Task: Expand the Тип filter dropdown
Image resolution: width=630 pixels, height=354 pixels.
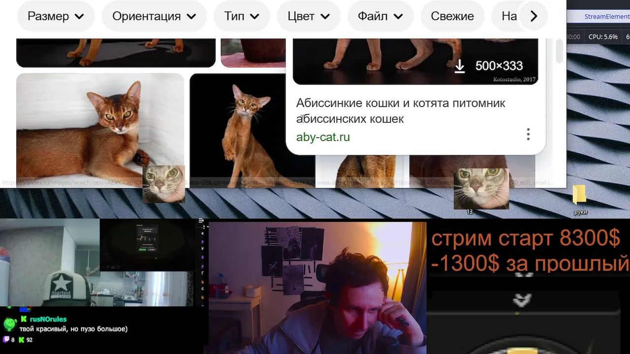Action: (x=242, y=16)
